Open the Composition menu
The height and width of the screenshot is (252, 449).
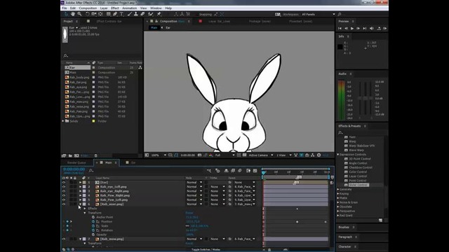point(88,8)
